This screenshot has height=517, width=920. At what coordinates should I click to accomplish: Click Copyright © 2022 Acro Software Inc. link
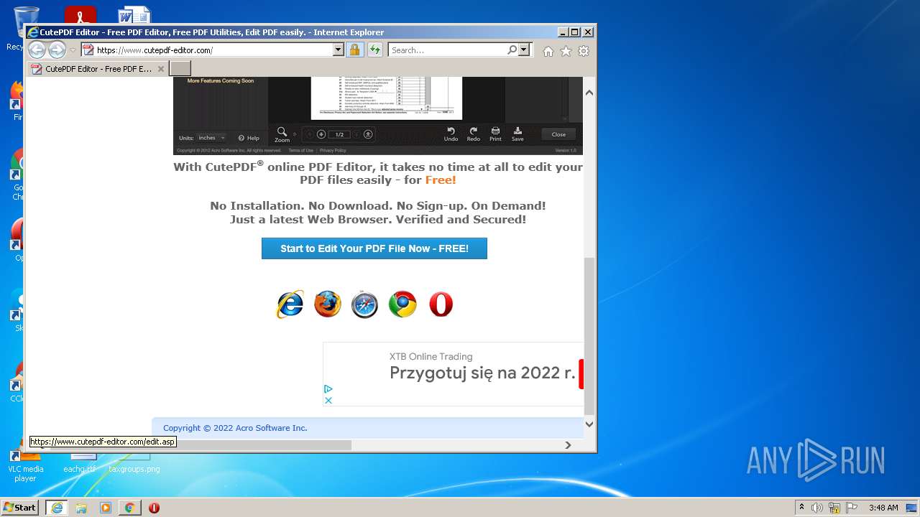[x=235, y=428]
